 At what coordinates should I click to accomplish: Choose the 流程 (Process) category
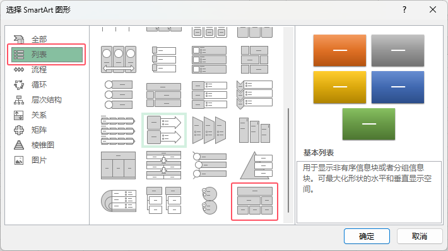pos(39,70)
